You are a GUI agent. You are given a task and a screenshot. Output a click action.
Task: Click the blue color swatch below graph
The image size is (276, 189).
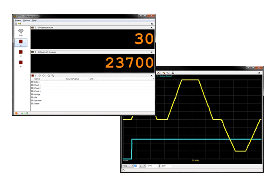136,166
